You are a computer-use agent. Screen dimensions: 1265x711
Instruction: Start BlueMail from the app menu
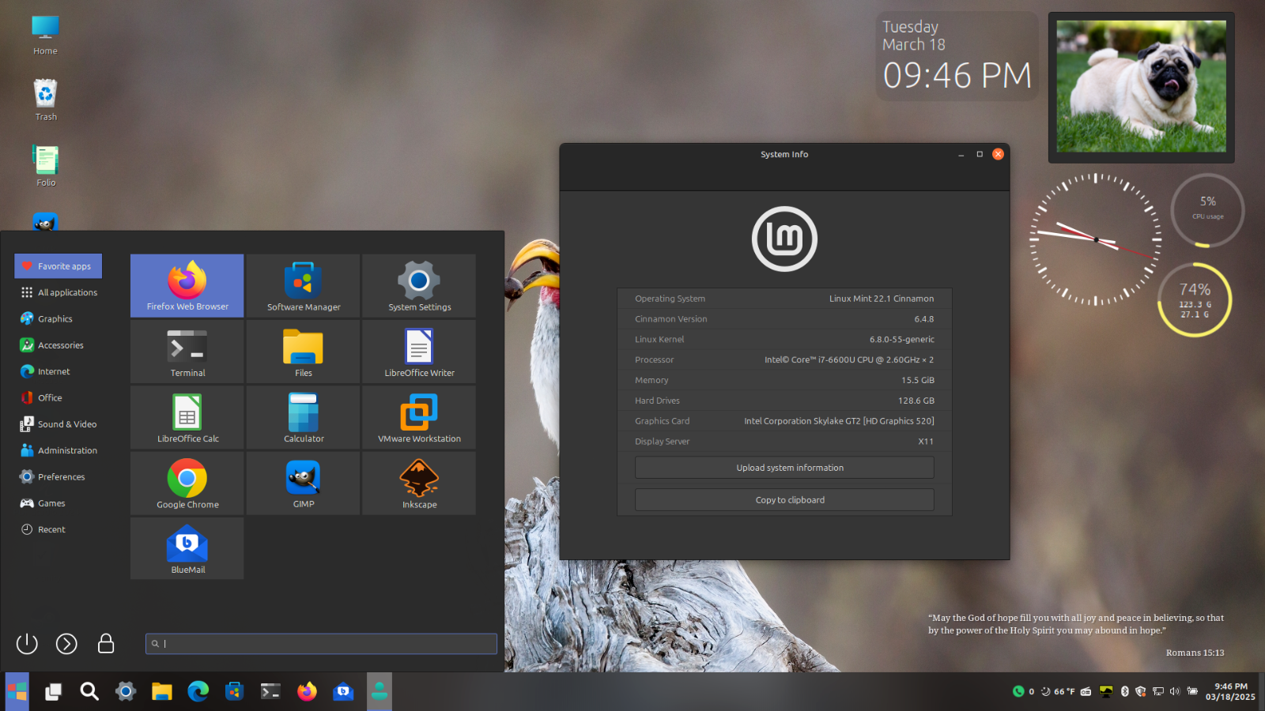point(187,548)
